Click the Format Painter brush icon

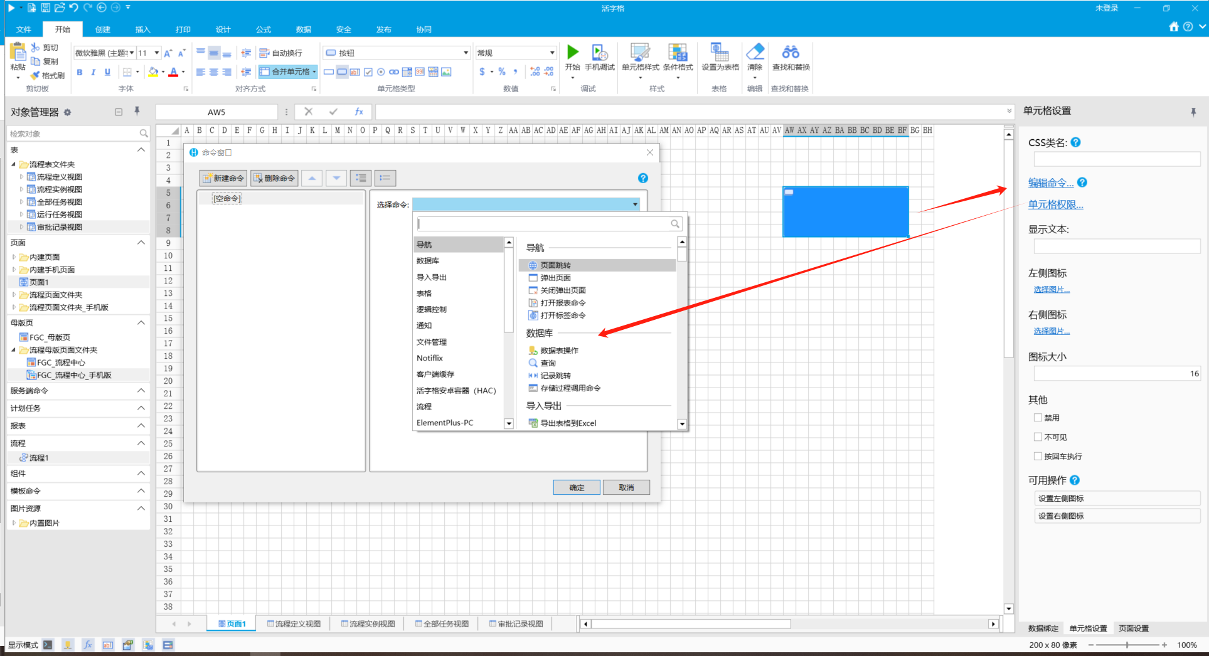(36, 75)
